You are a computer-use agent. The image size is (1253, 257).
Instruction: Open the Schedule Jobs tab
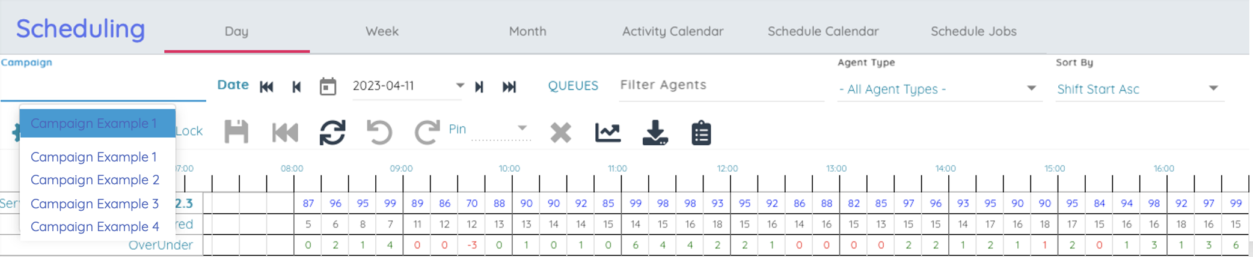point(973,31)
